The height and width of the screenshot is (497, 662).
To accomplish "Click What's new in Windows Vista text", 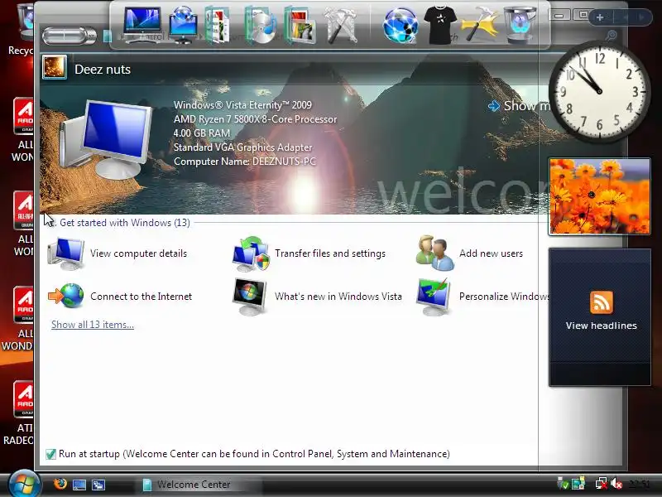I will click(x=338, y=297).
